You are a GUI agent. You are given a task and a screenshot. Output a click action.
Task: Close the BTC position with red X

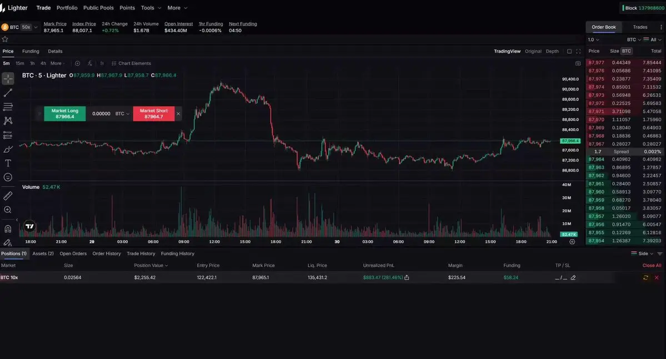(657, 277)
